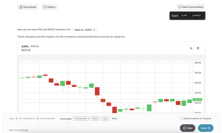The image size is (222, 133).
Task: Click the clock icon in History button
Action: point(45,7)
